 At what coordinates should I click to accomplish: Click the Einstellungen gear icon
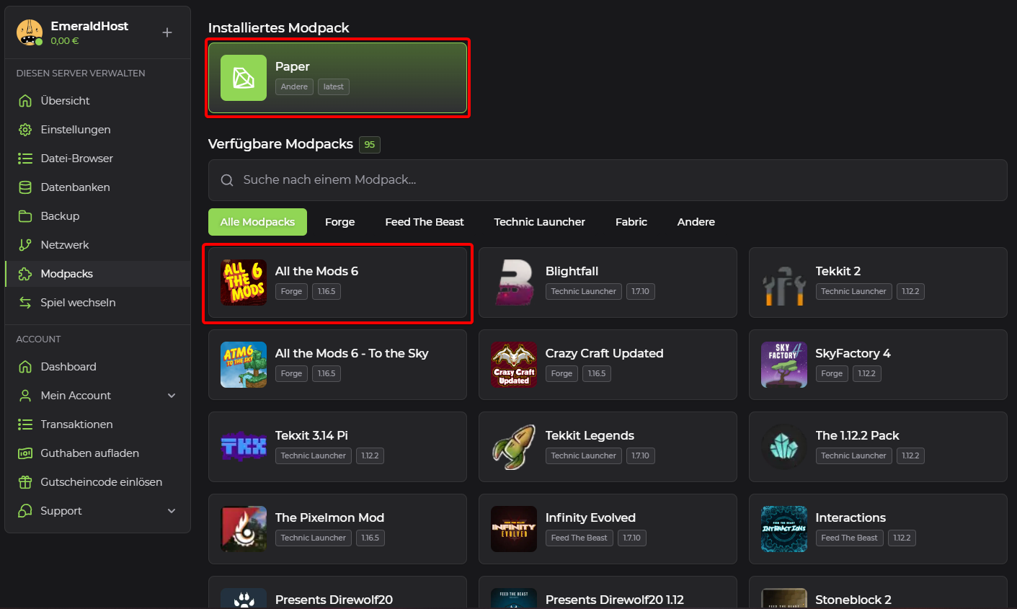(25, 130)
